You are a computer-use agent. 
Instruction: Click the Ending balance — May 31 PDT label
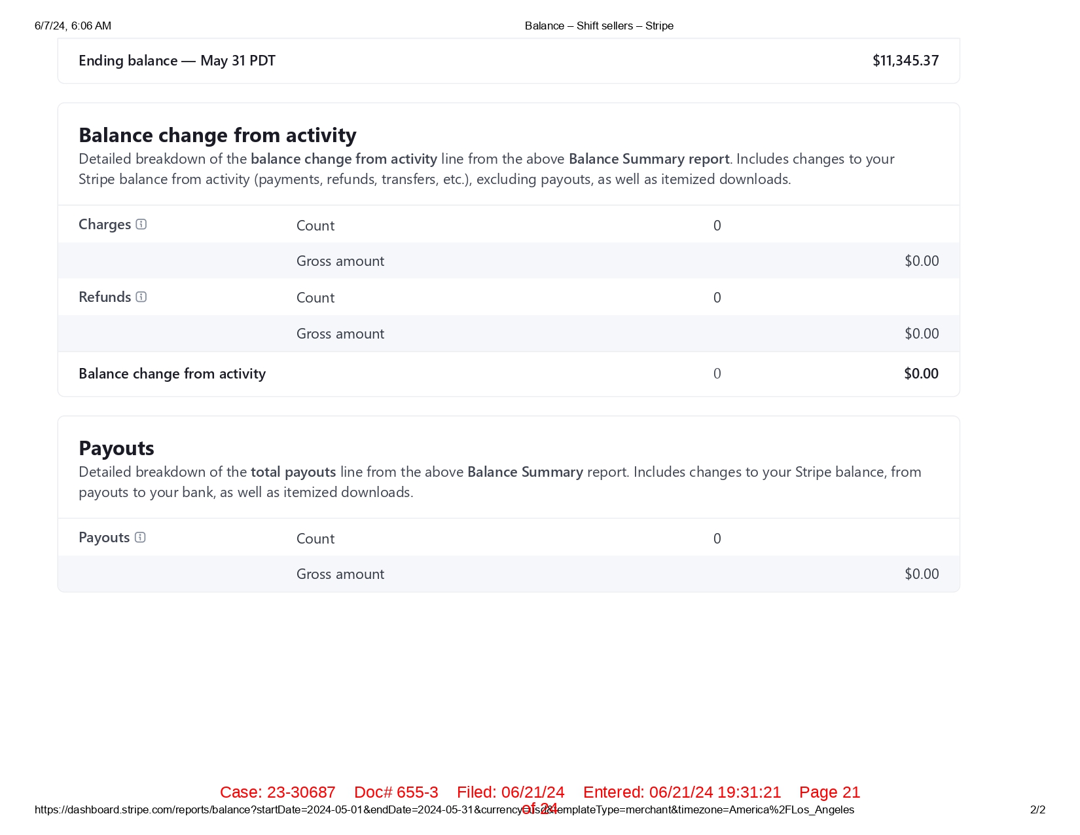[x=177, y=61]
